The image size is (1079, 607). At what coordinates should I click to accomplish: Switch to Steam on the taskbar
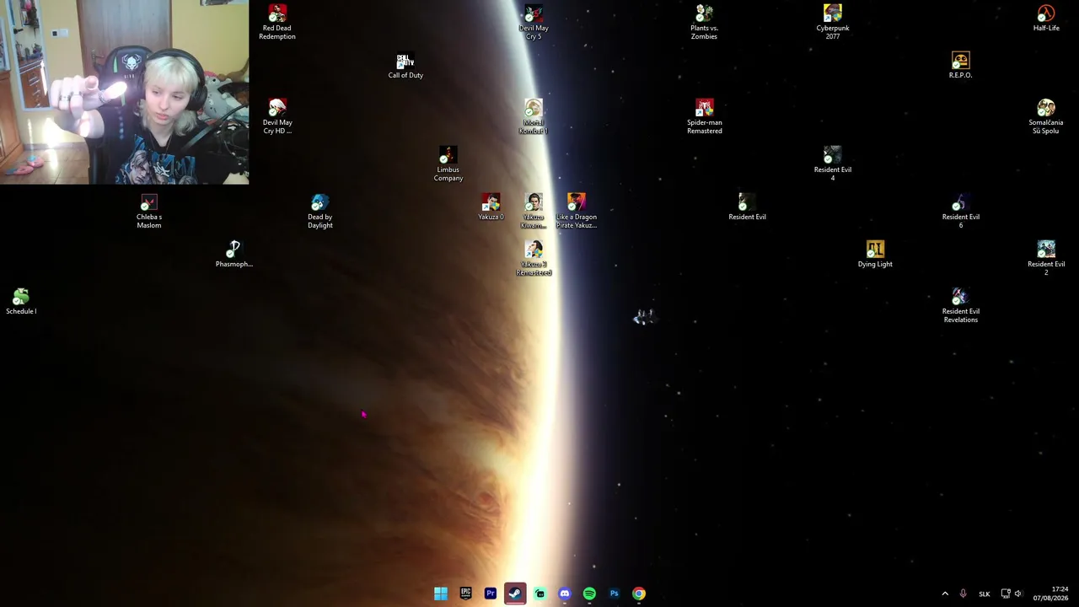pyautogui.click(x=515, y=594)
